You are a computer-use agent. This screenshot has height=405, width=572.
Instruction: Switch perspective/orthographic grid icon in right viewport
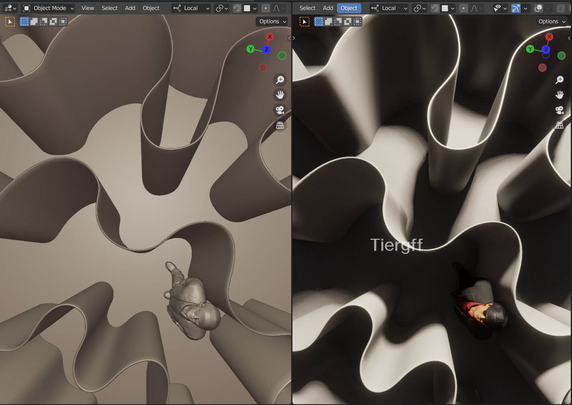coord(559,125)
